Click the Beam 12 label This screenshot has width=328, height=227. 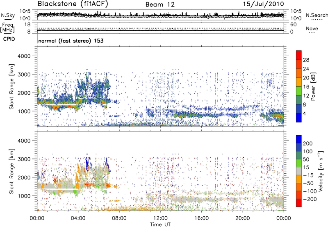(160, 5)
